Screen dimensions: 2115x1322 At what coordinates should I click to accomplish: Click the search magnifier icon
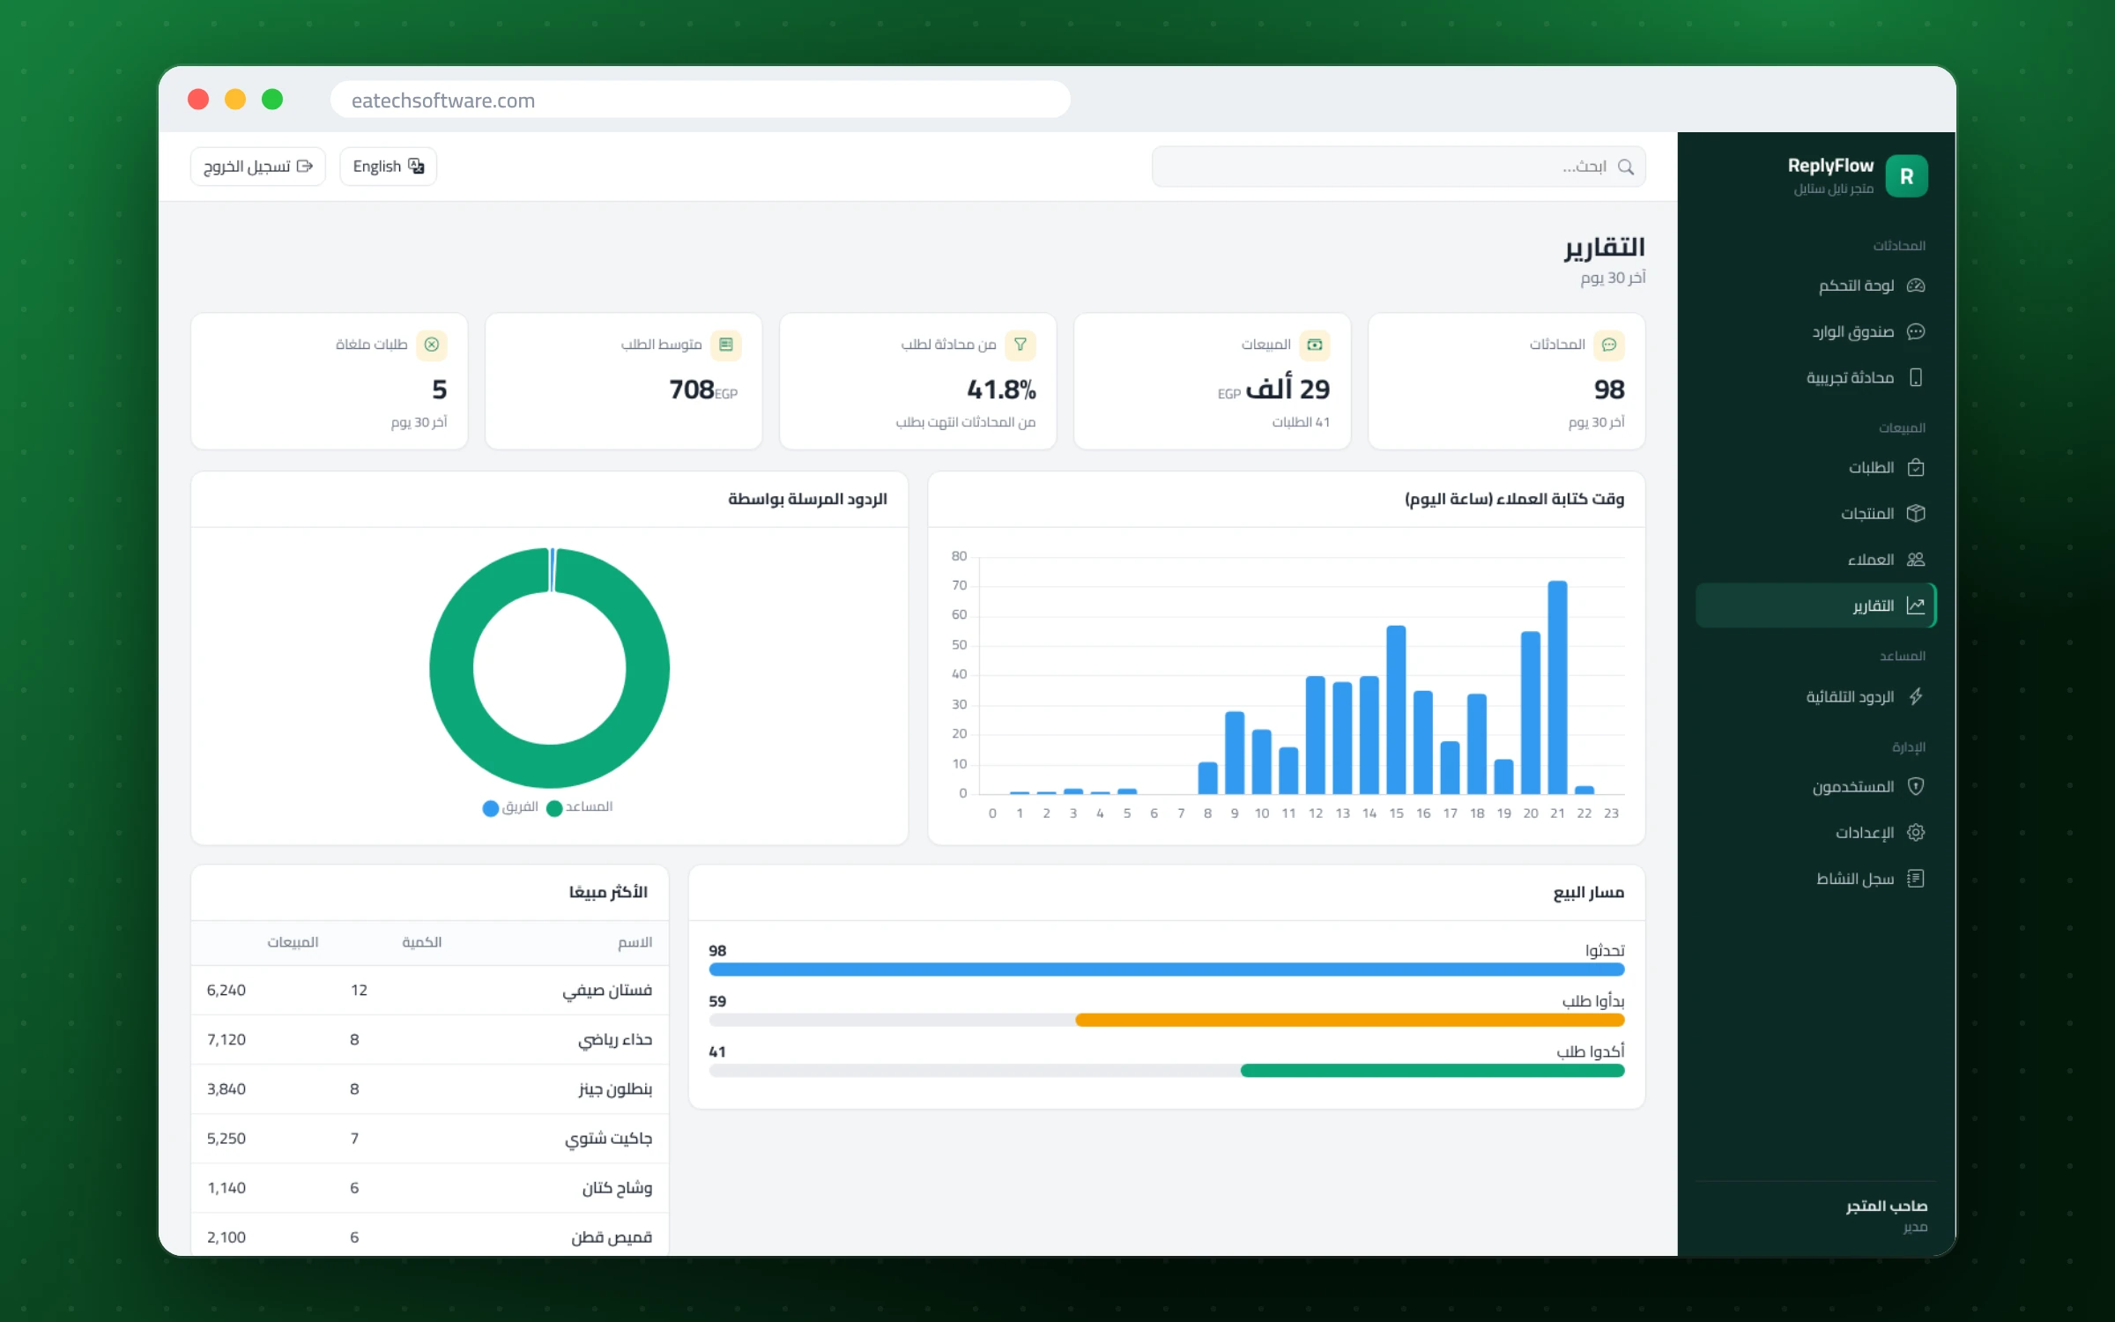coord(1626,167)
